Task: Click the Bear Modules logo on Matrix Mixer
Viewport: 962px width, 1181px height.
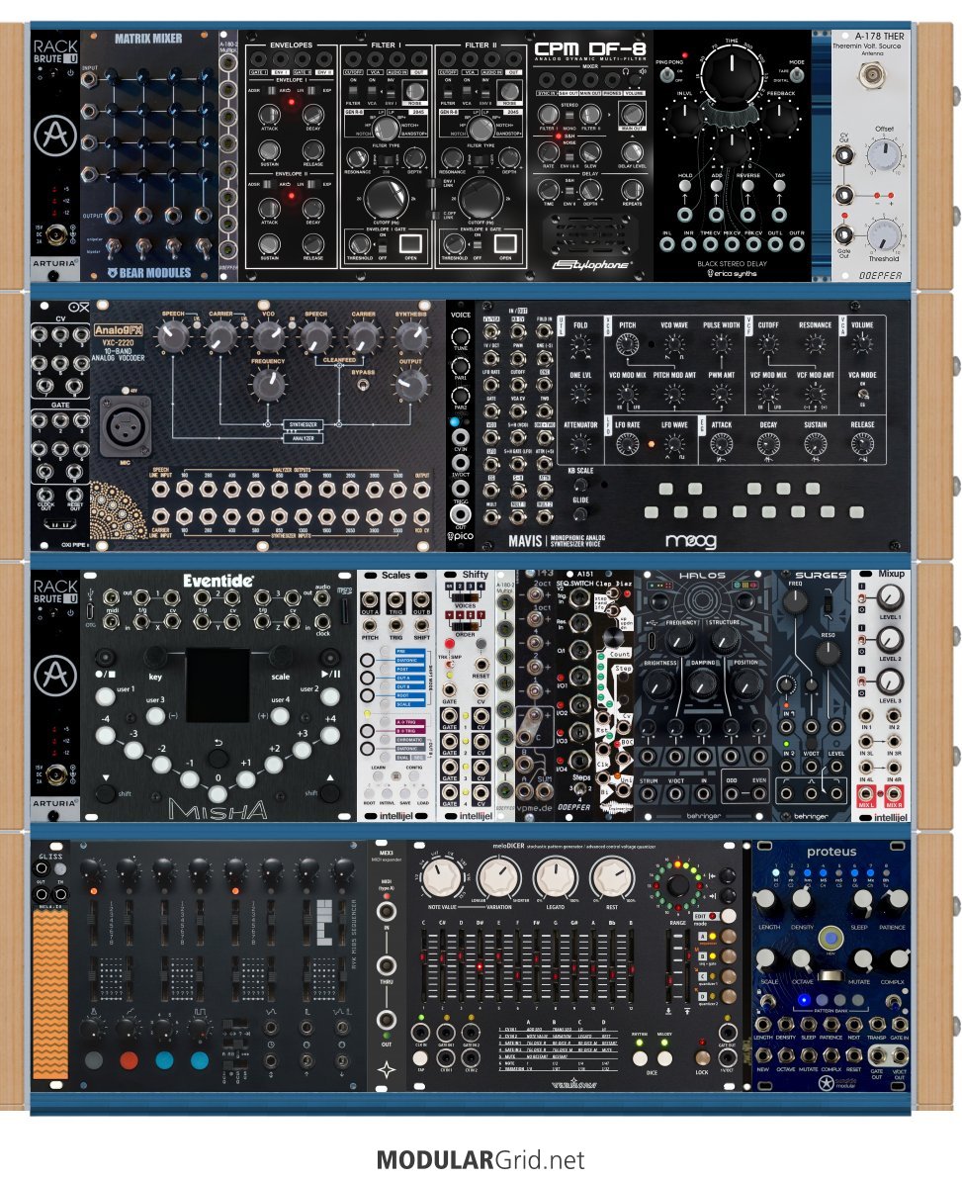Action: click(x=149, y=273)
